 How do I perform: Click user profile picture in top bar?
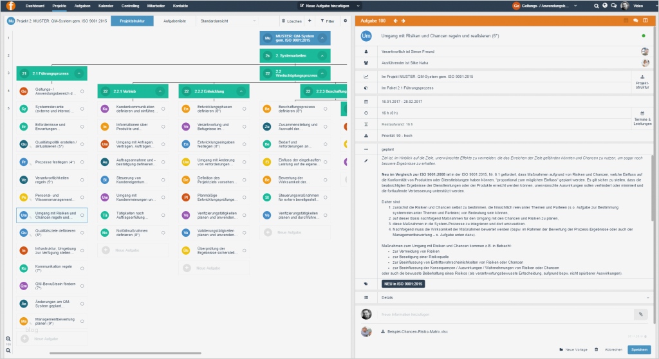[624, 6]
